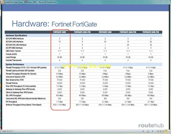Viewport: 171px width, 134px height.
Task: Click the PowerPoint icon in title bar
Action: click(x=2, y=2)
